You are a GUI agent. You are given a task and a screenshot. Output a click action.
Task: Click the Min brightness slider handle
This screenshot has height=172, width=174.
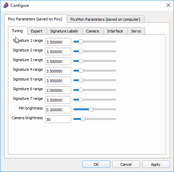point(91,109)
